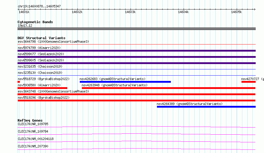Open variant nsv3235130 (Chaisson2019) label

click(x=40, y=73)
